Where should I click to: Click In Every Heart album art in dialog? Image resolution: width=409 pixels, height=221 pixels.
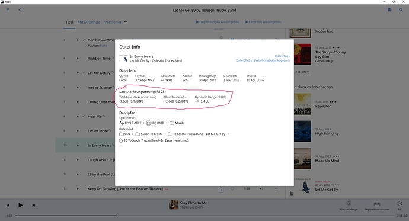point(123,59)
